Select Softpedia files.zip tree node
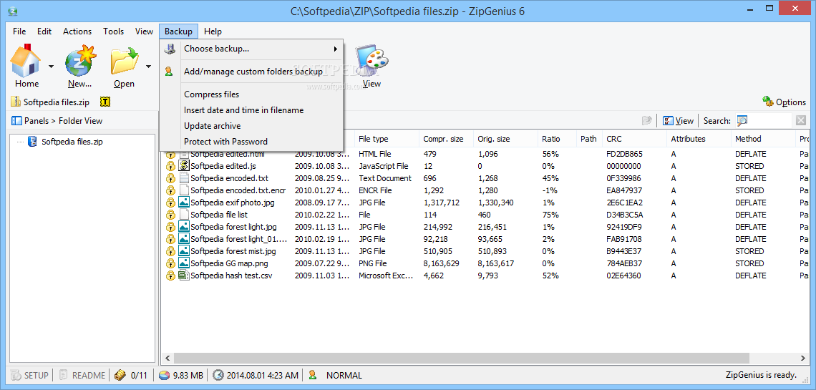816x390 pixels. click(x=72, y=141)
